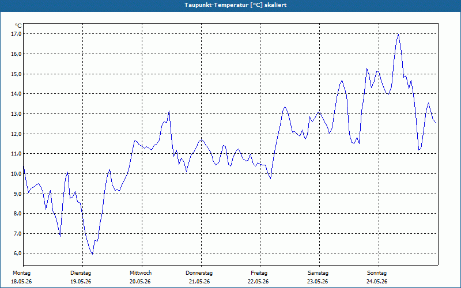Click the Freitag day label

click(259, 273)
